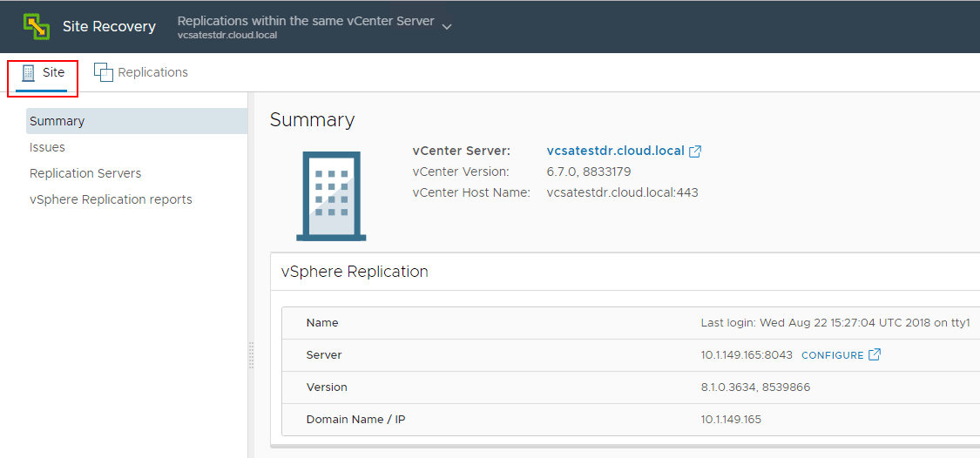980x458 pixels.
Task: Expand the vCenter Server selector chevron
Action: pyautogui.click(x=447, y=27)
